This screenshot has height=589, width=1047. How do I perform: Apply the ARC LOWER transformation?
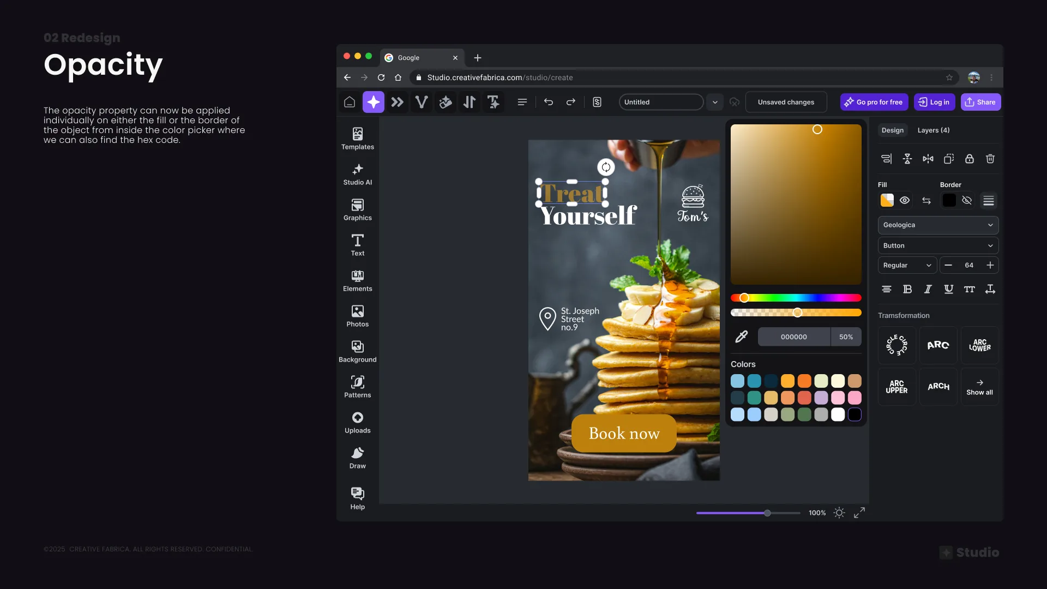point(979,345)
